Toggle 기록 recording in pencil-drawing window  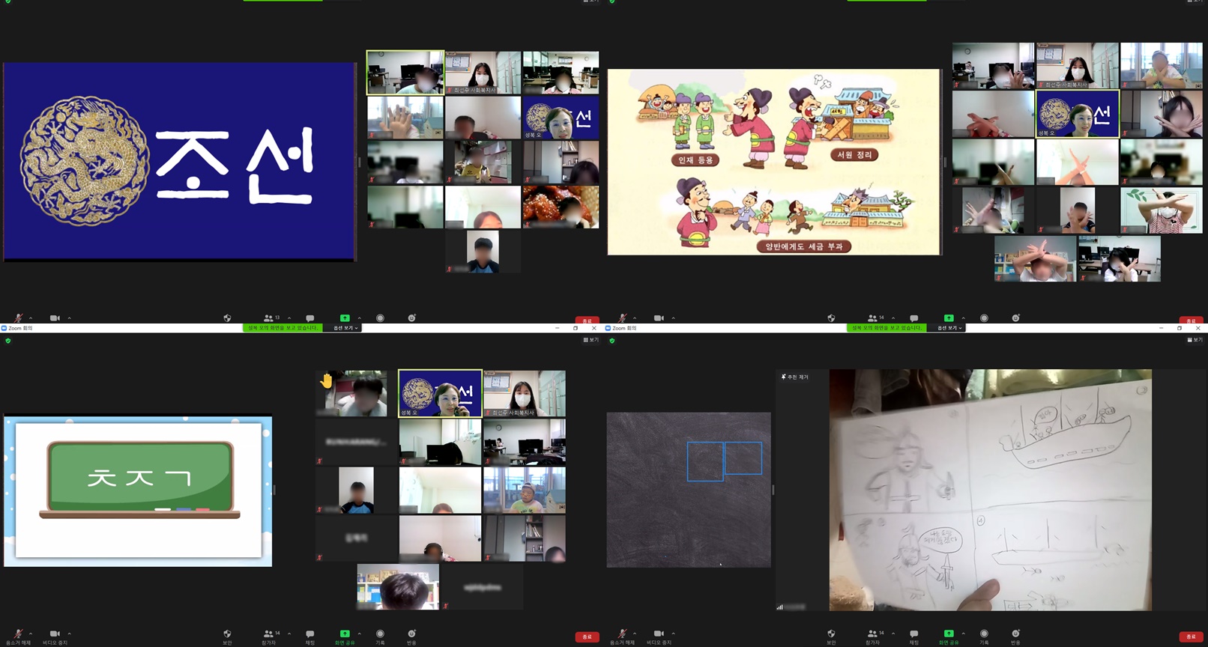(x=984, y=634)
